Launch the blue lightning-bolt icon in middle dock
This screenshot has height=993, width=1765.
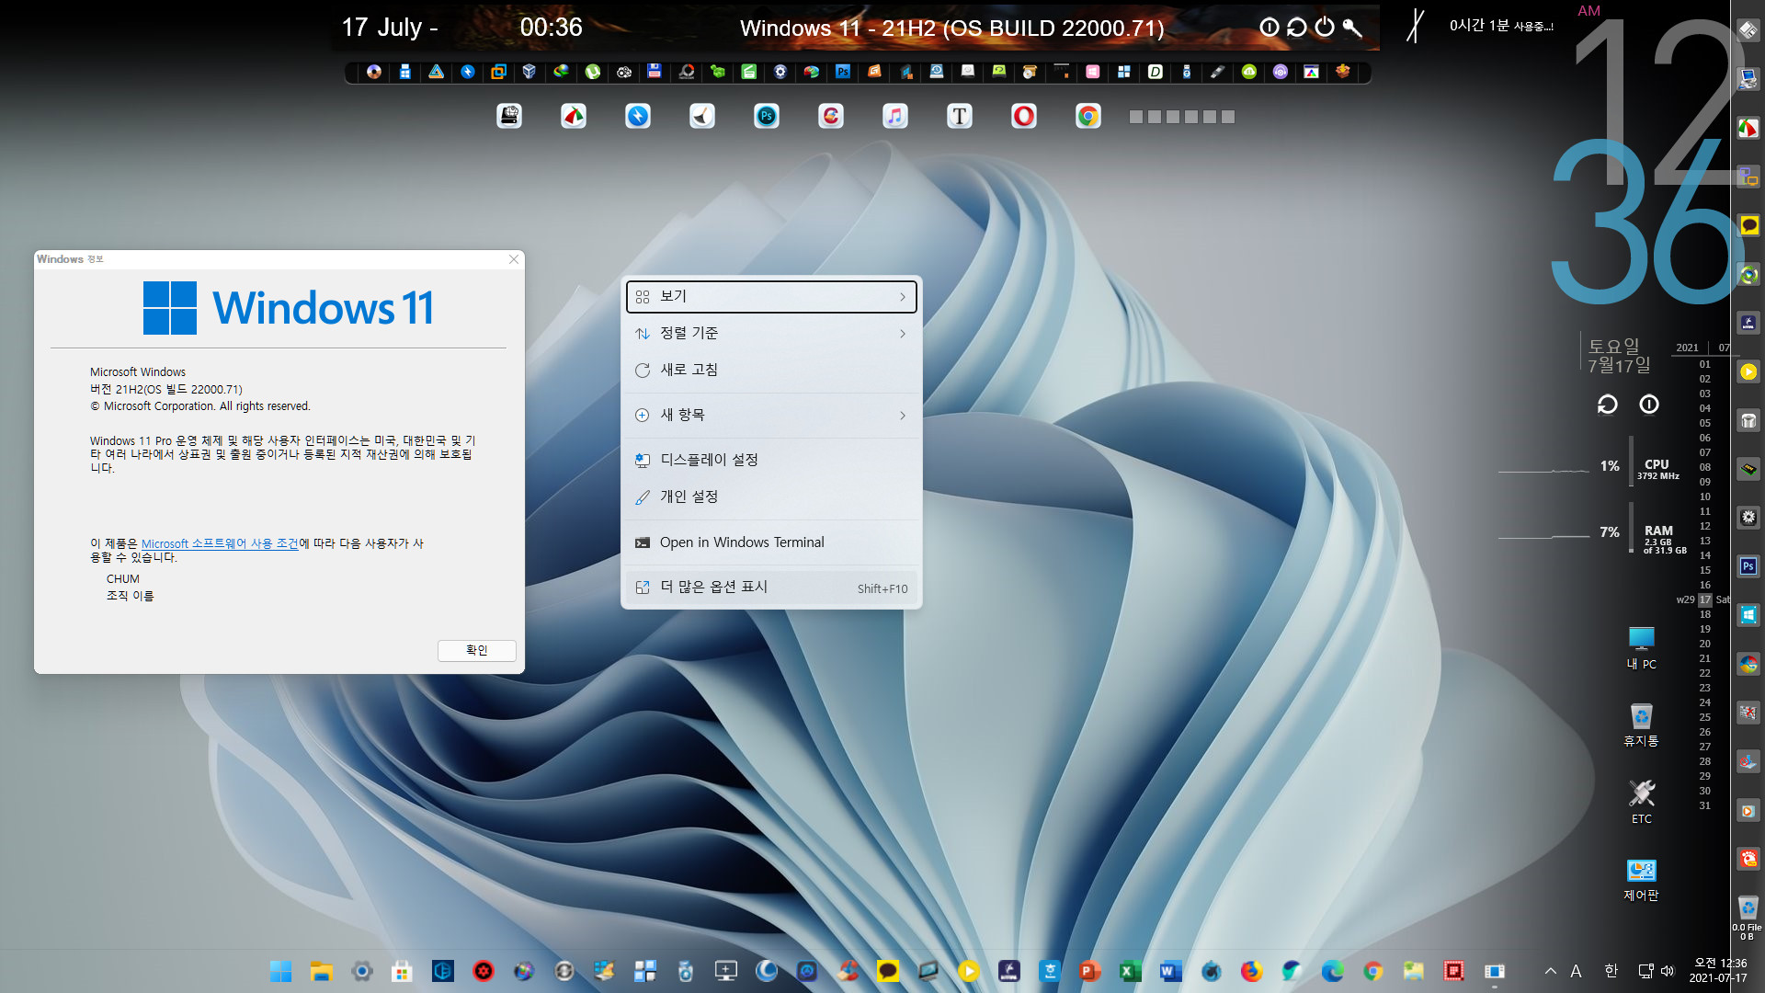(637, 116)
